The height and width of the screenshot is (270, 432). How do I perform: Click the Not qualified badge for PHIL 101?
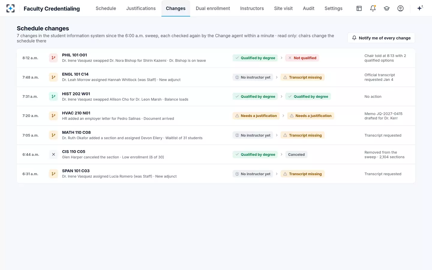click(x=302, y=58)
